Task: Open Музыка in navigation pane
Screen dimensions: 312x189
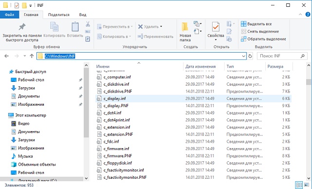Action: click(25, 156)
